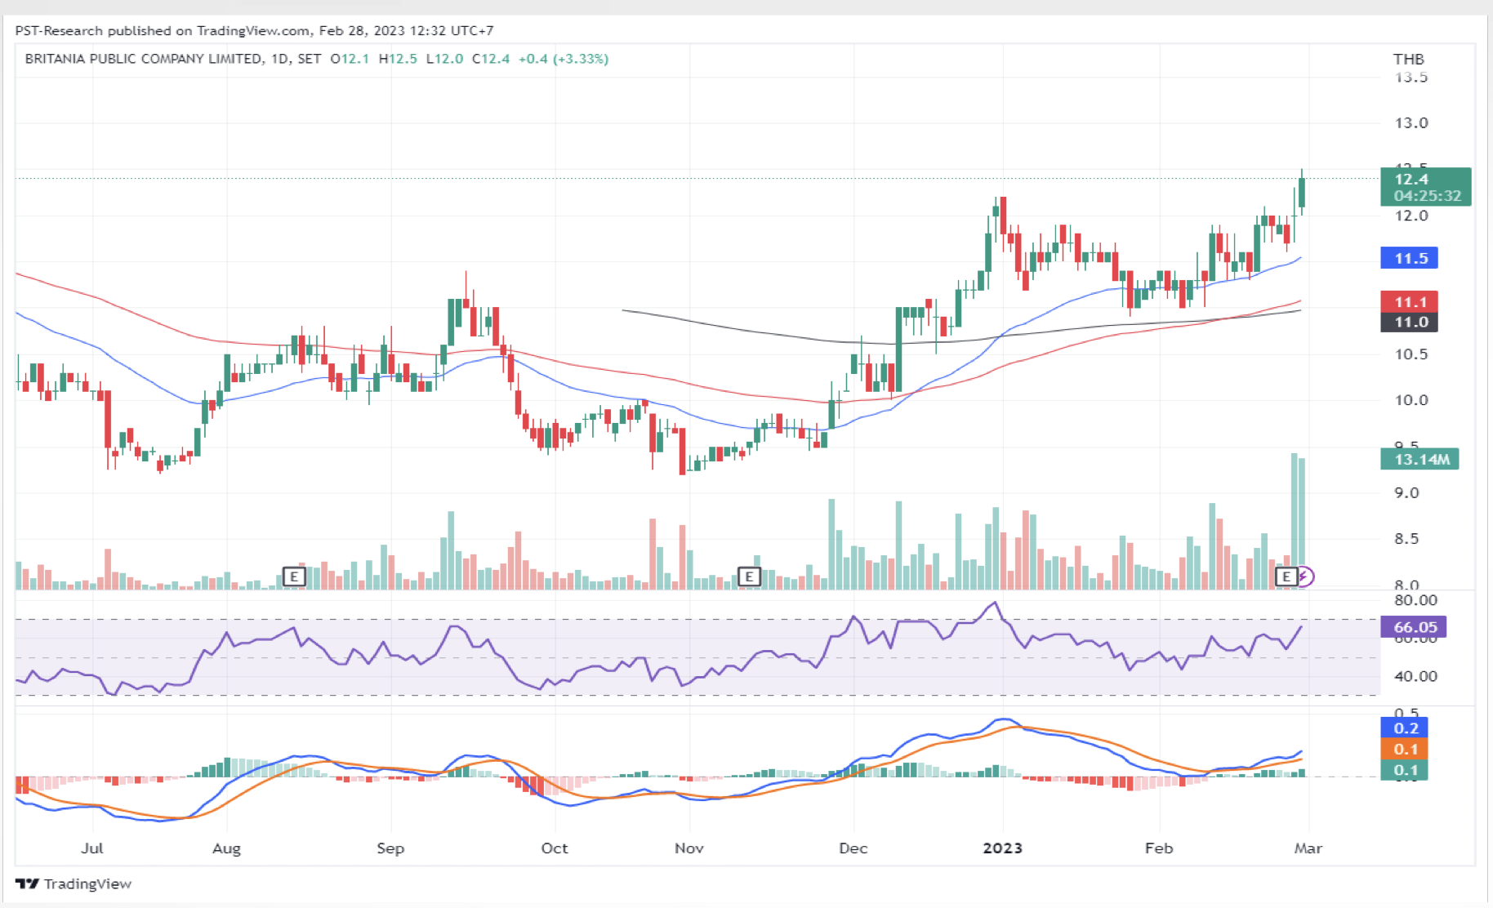The width and height of the screenshot is (1493, 908).
Task: Click the THB currency label
Action: 1409,59
